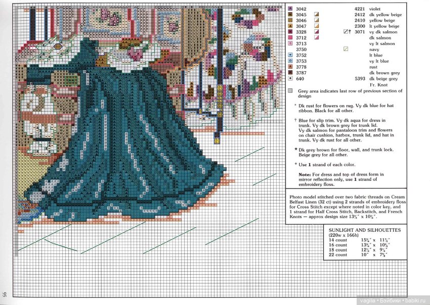Pick the 3712 dk salmon symbol
Viewport: 430px width, 305px height.
tap(289, 38)
